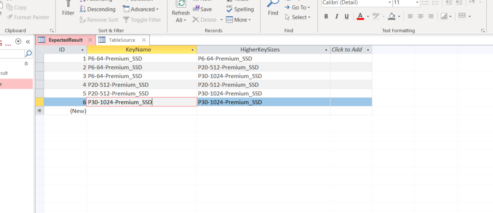Click HigherKeySizes cell of record 2
The height and width of the screenshot is (213, 493).
263,67
